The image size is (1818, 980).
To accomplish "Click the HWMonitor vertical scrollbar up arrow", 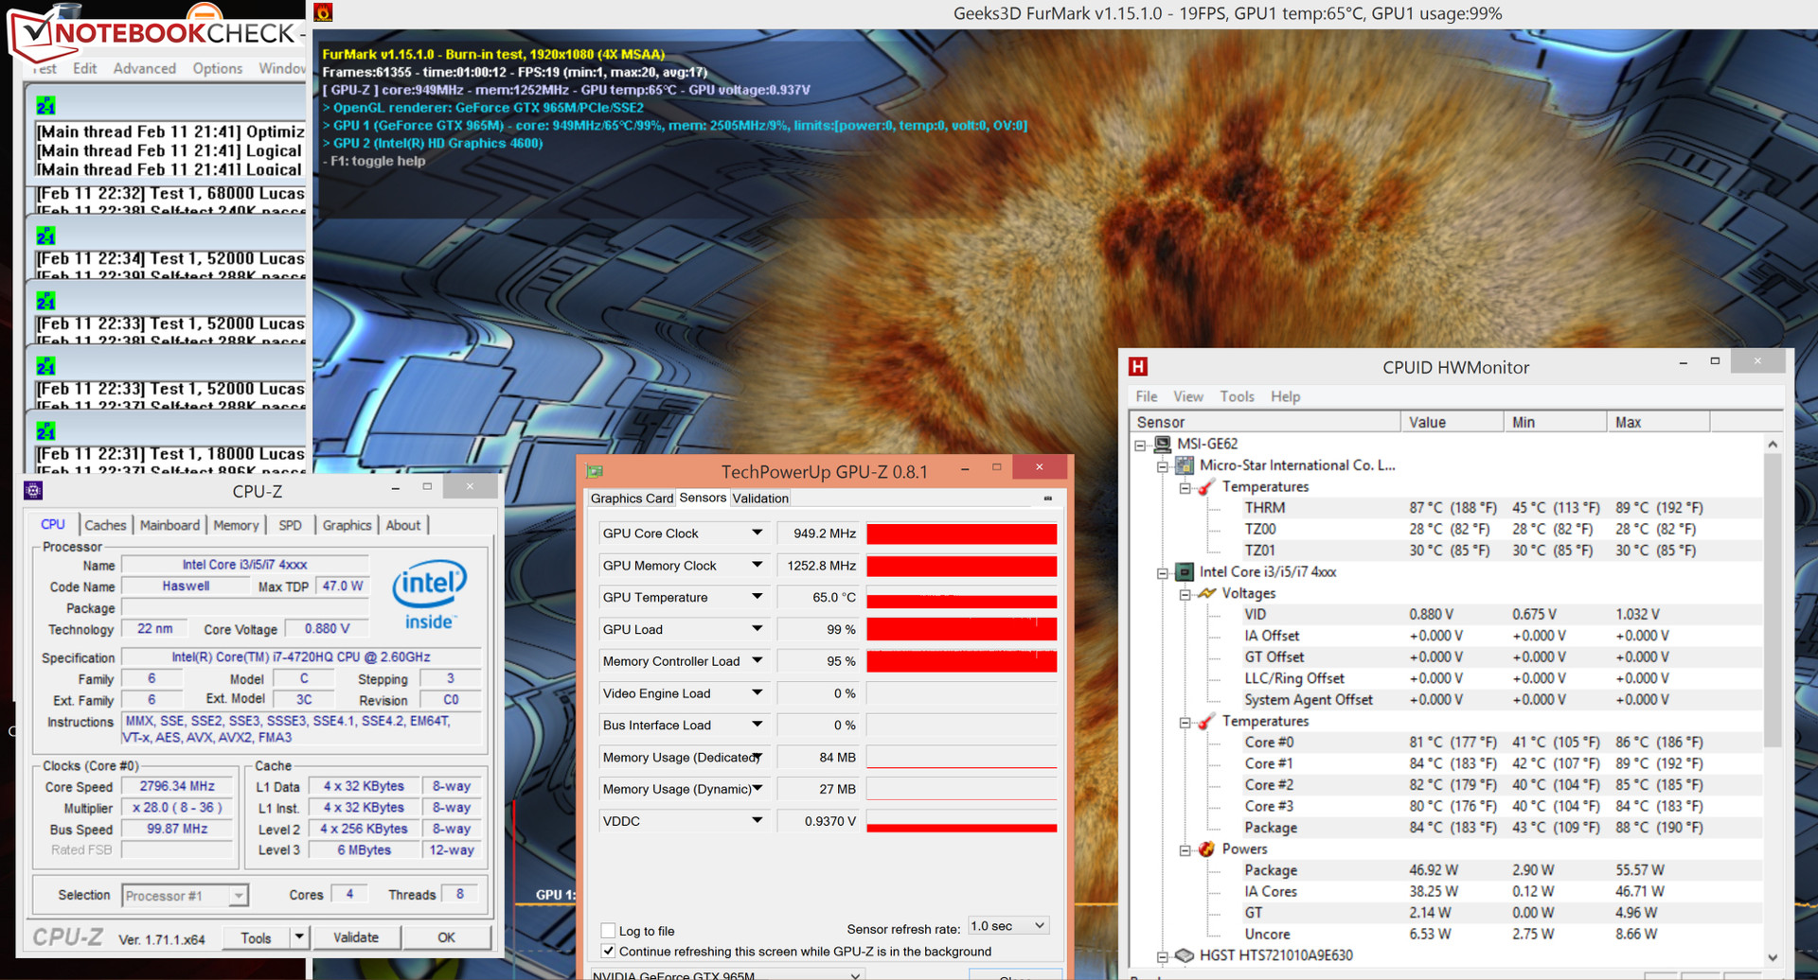I will (x=1773, y=444).
